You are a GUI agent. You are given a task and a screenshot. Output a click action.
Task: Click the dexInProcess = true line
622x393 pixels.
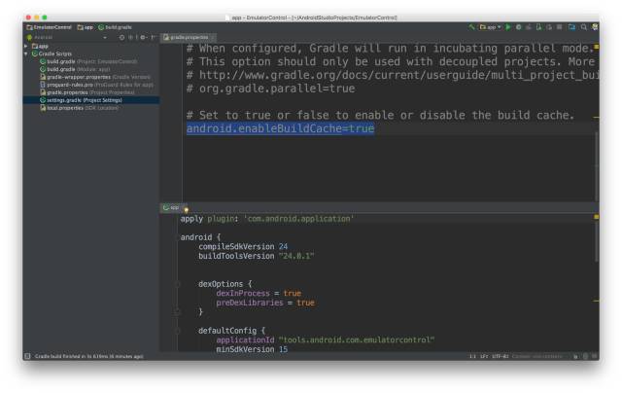coord(259,294)
